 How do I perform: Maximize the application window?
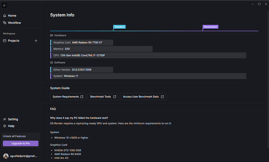(x=259, y=4)
